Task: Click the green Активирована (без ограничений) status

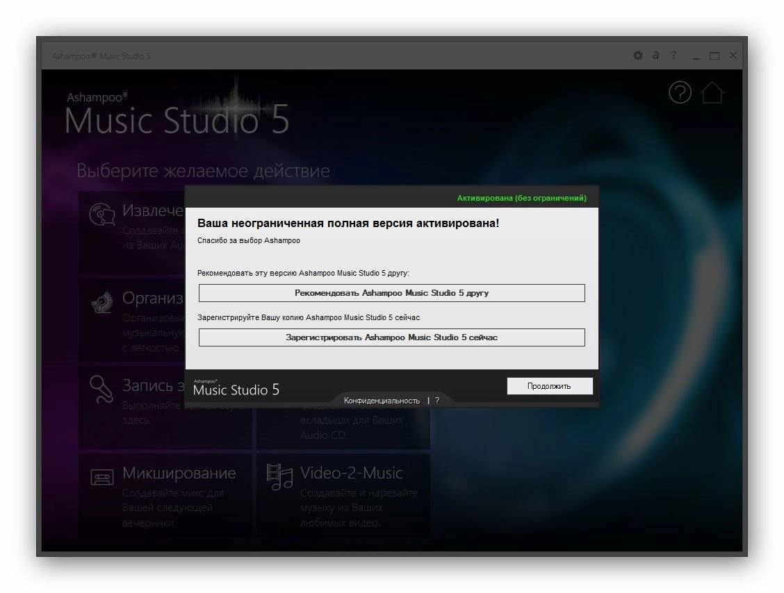Action: tap(521, 198)
